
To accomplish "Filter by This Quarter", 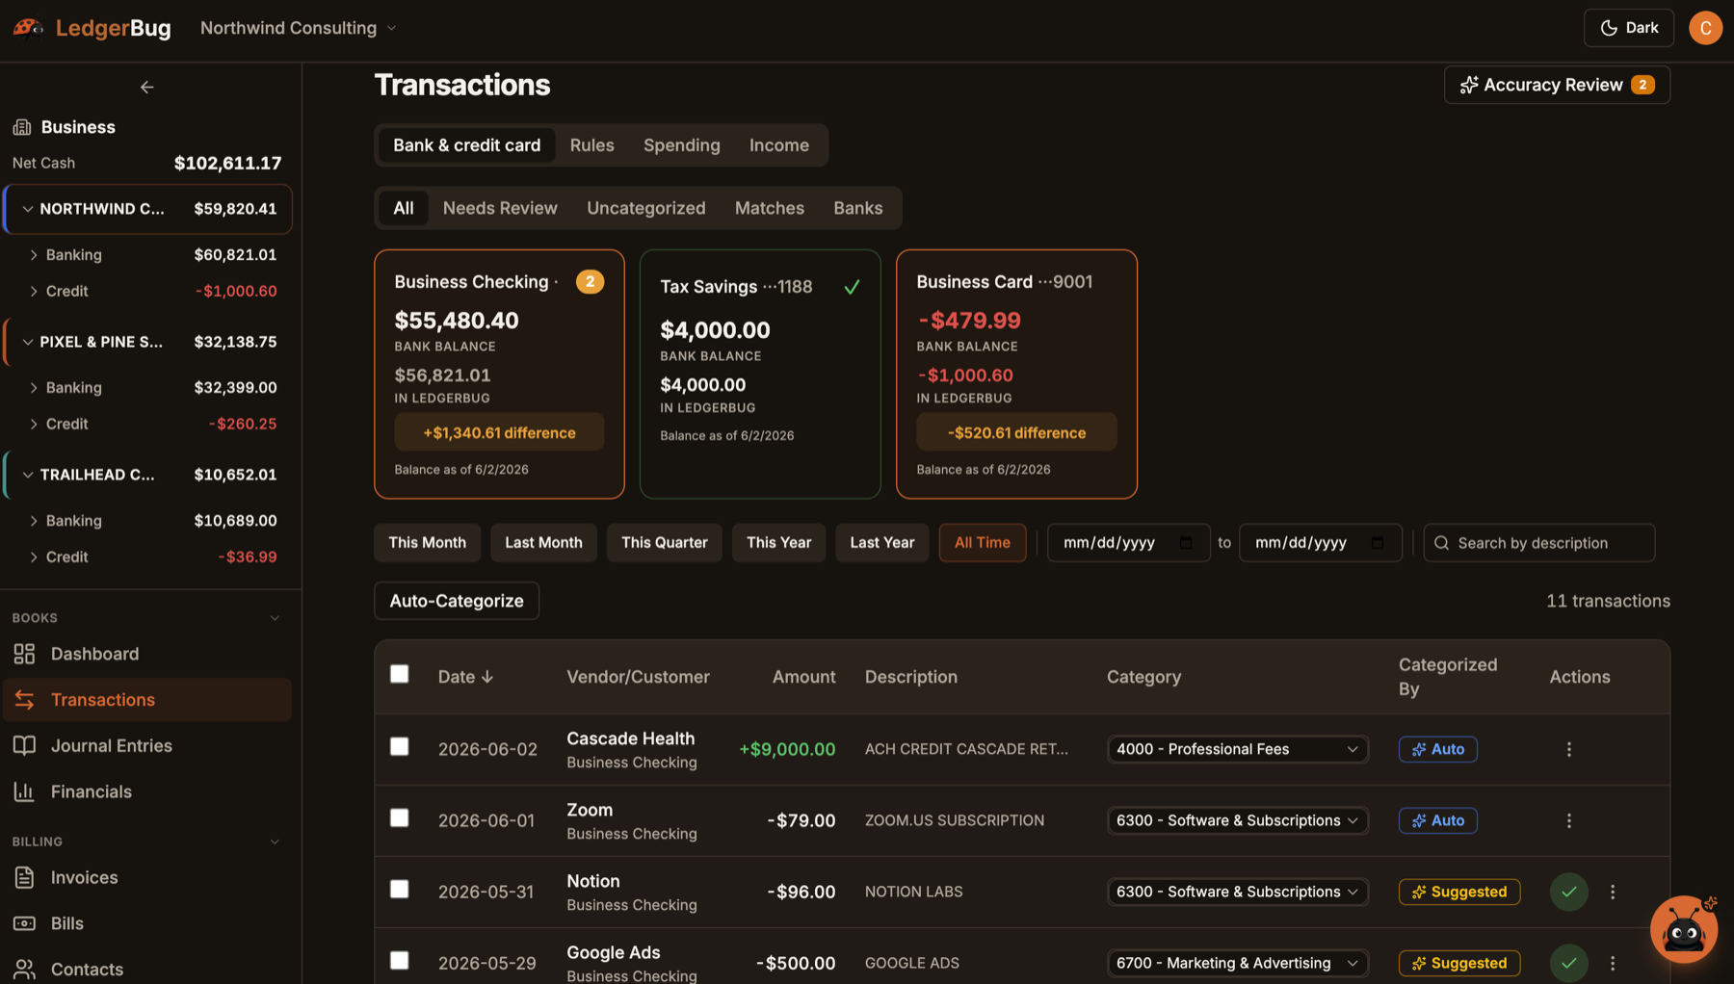I will coord(665,543).
